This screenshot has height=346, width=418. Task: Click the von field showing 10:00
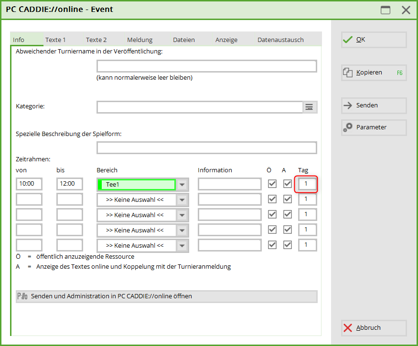click(29, 184)
